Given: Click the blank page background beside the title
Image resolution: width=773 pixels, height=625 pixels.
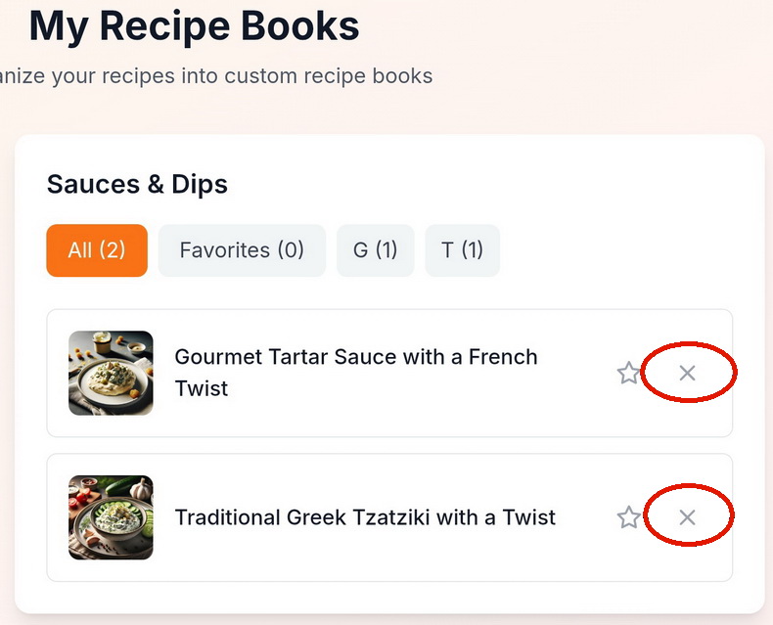Looking at the screenshot, I should (587, 39).
